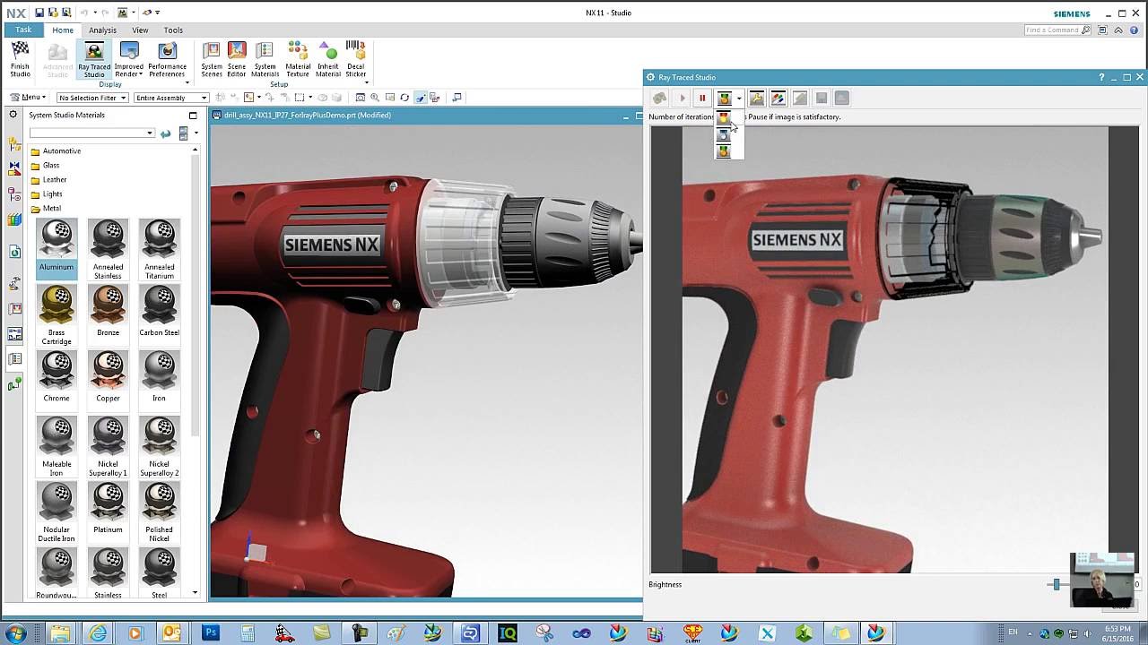
Task: Choose the blue render option in the dropdown list
Action: 724,135
